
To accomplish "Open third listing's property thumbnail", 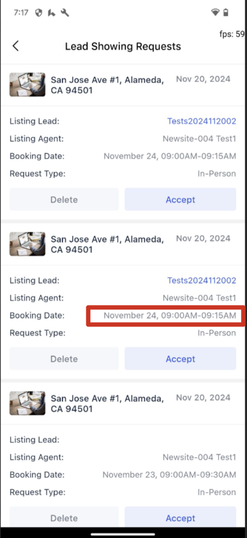I will tap(27, 403).
